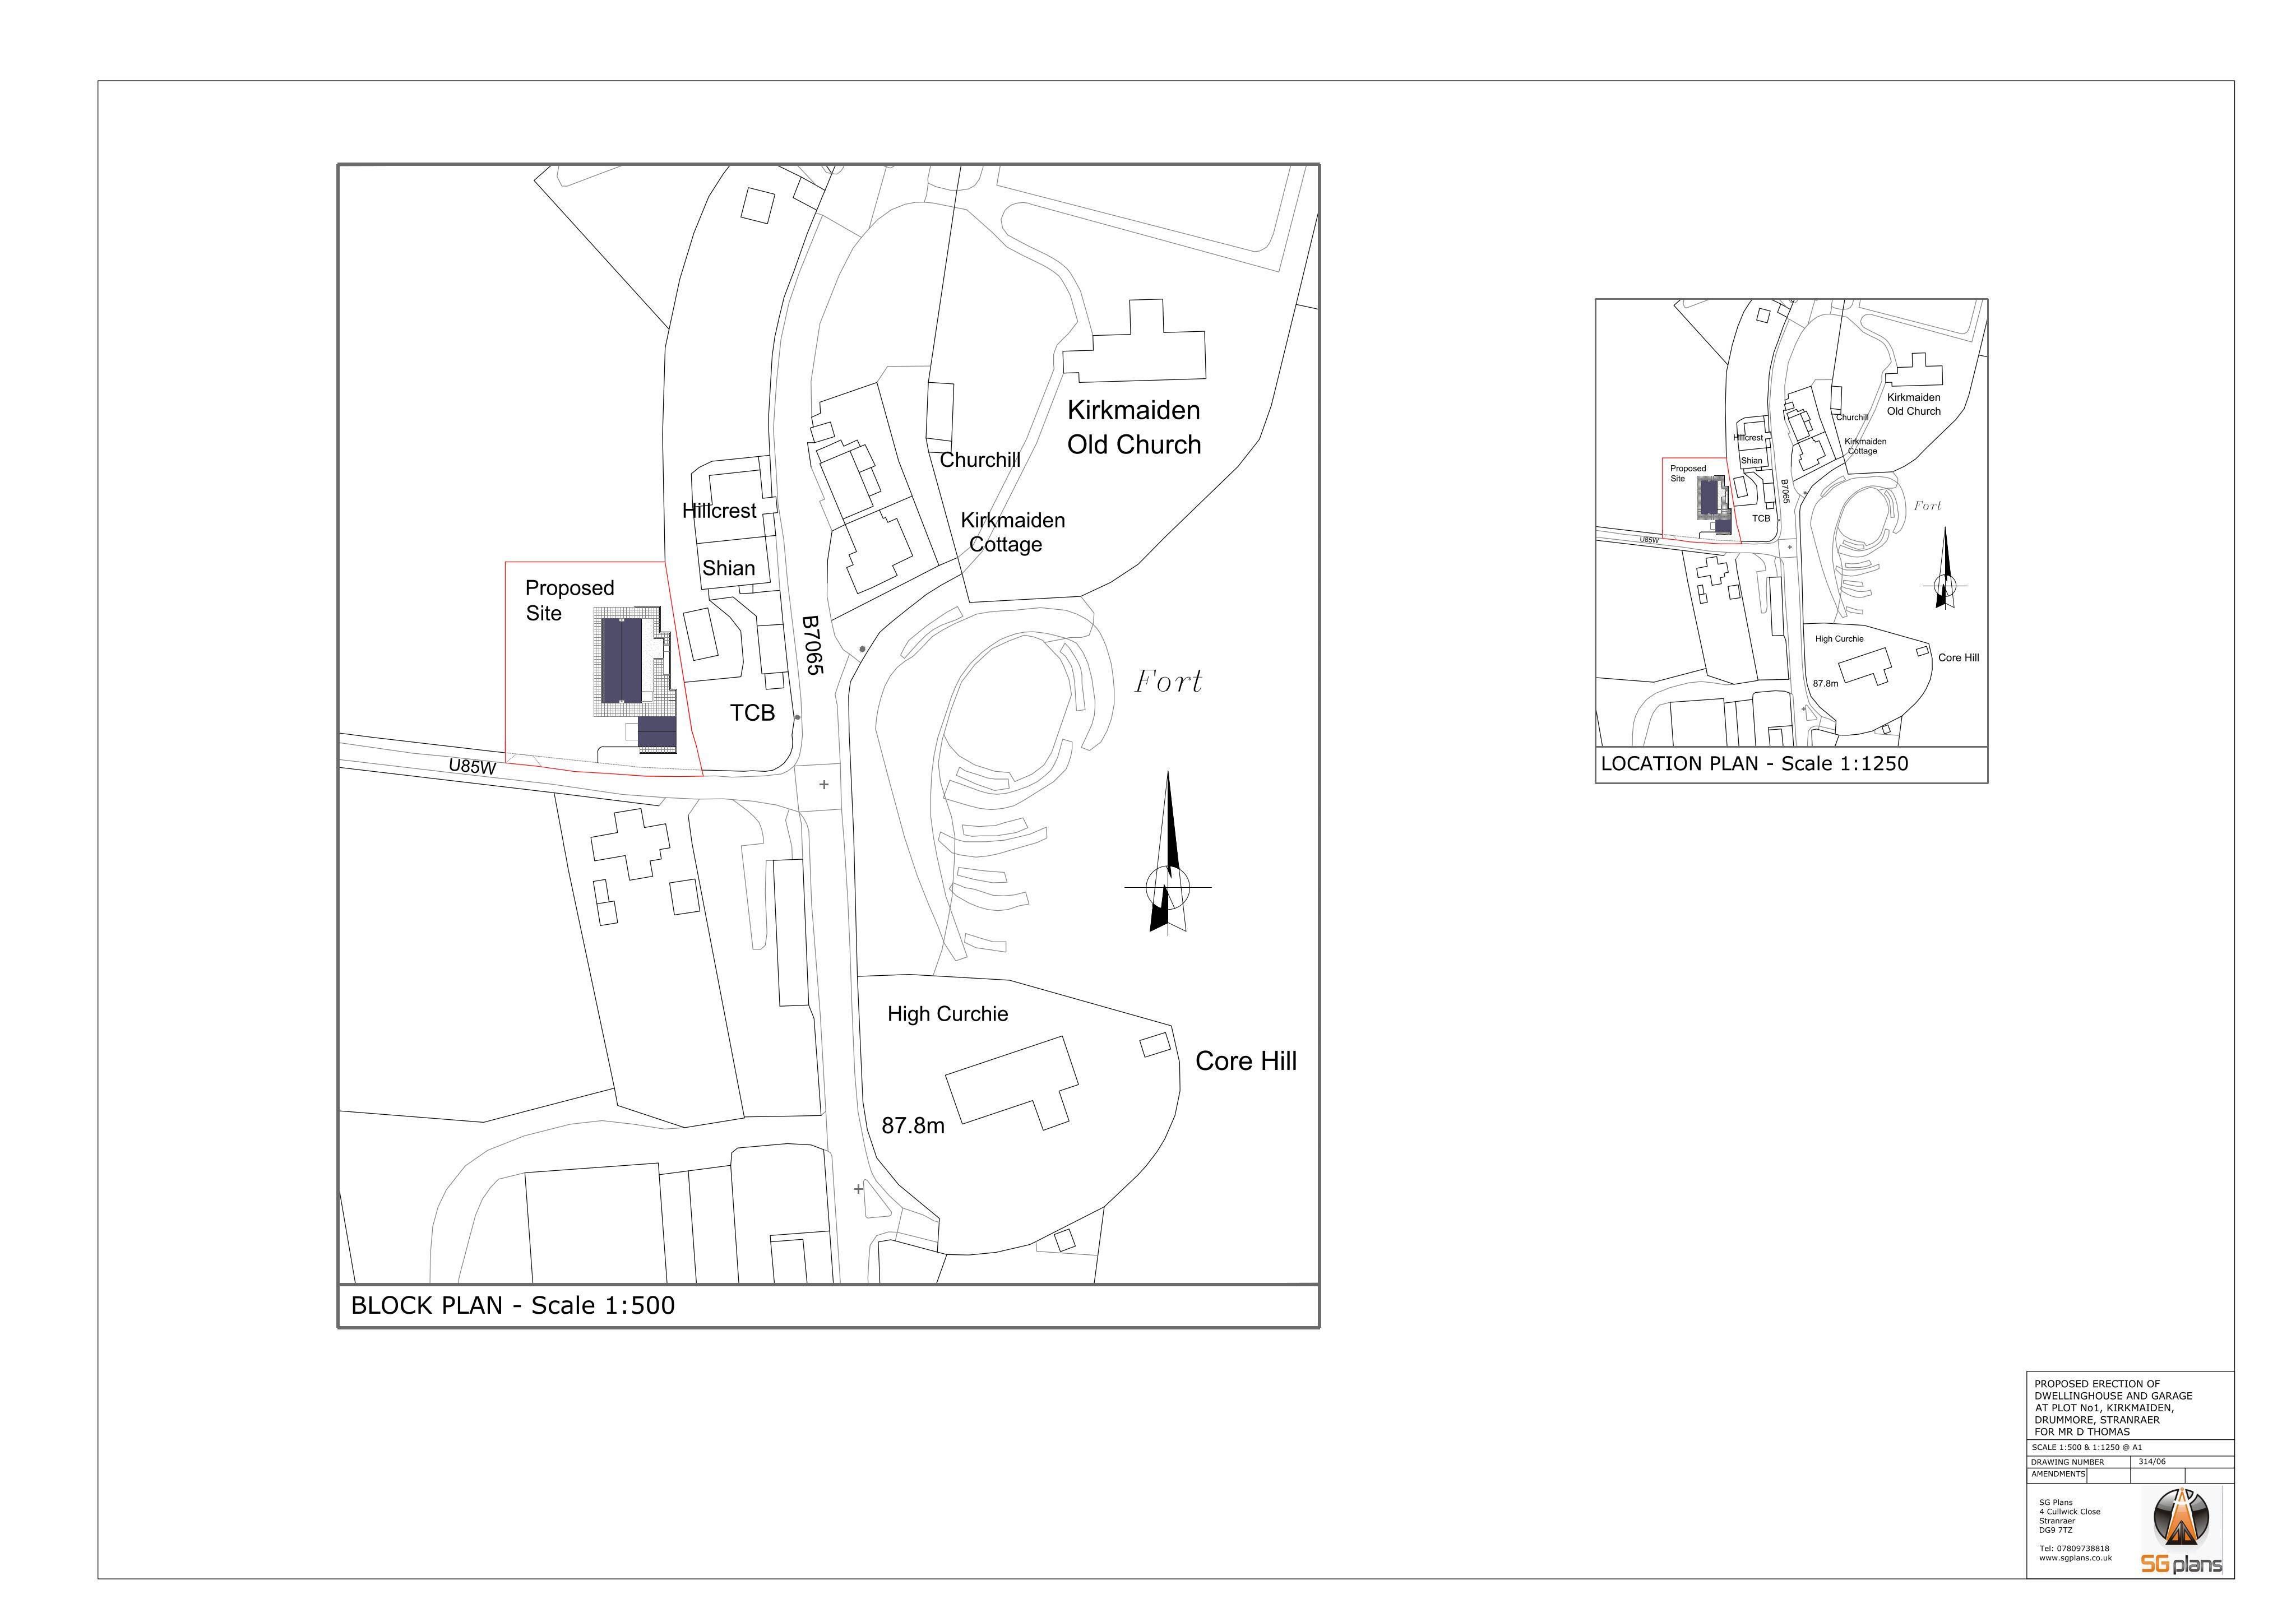Click 'Kirkmaiden Cottage' label in block plan
This screenshot has width=2296, height=1622.
pos(1012,532)
